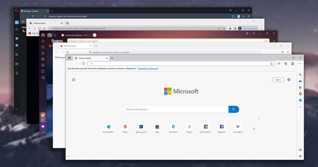The height and width of the screenshot is (167, 318).
Task: Open Chrome side panel icon
Action: coord(235,28)
